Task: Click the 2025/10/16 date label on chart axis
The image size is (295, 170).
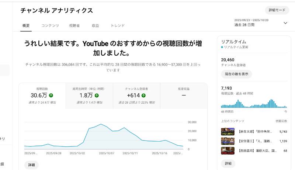Action: (160, 153)
